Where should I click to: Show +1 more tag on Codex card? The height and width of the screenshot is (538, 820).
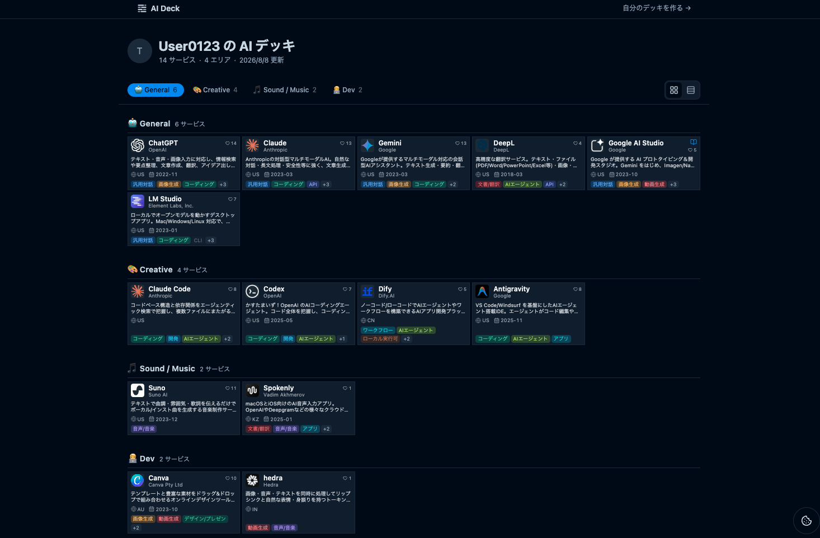[342, 339]
